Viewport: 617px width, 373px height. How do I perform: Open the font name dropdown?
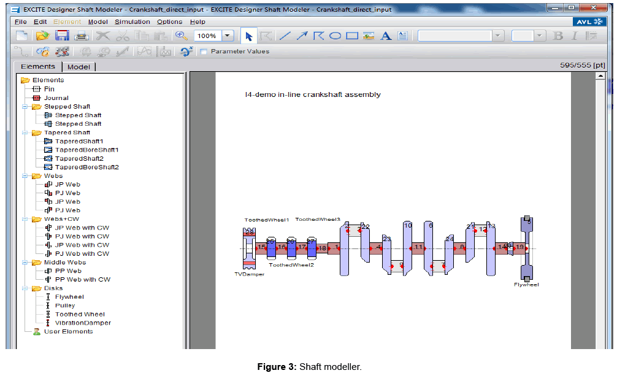coord(497,36)
